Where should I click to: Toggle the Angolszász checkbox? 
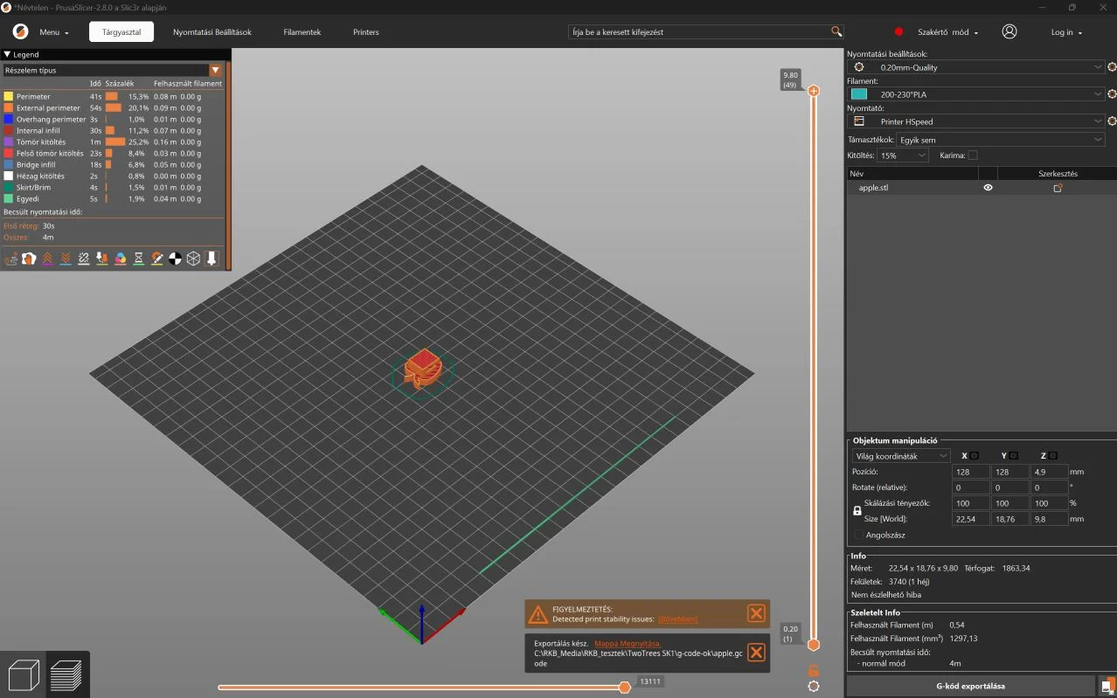click(x=858, y=535)
